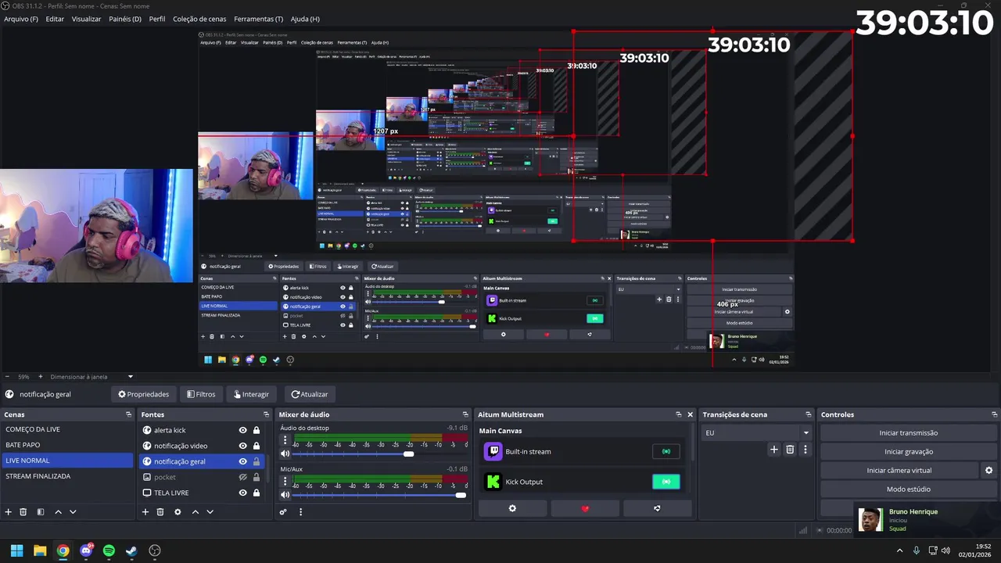The height and width of the screenshot is (563, 1001).
Task: Open Editar menu
Action: 55,19
